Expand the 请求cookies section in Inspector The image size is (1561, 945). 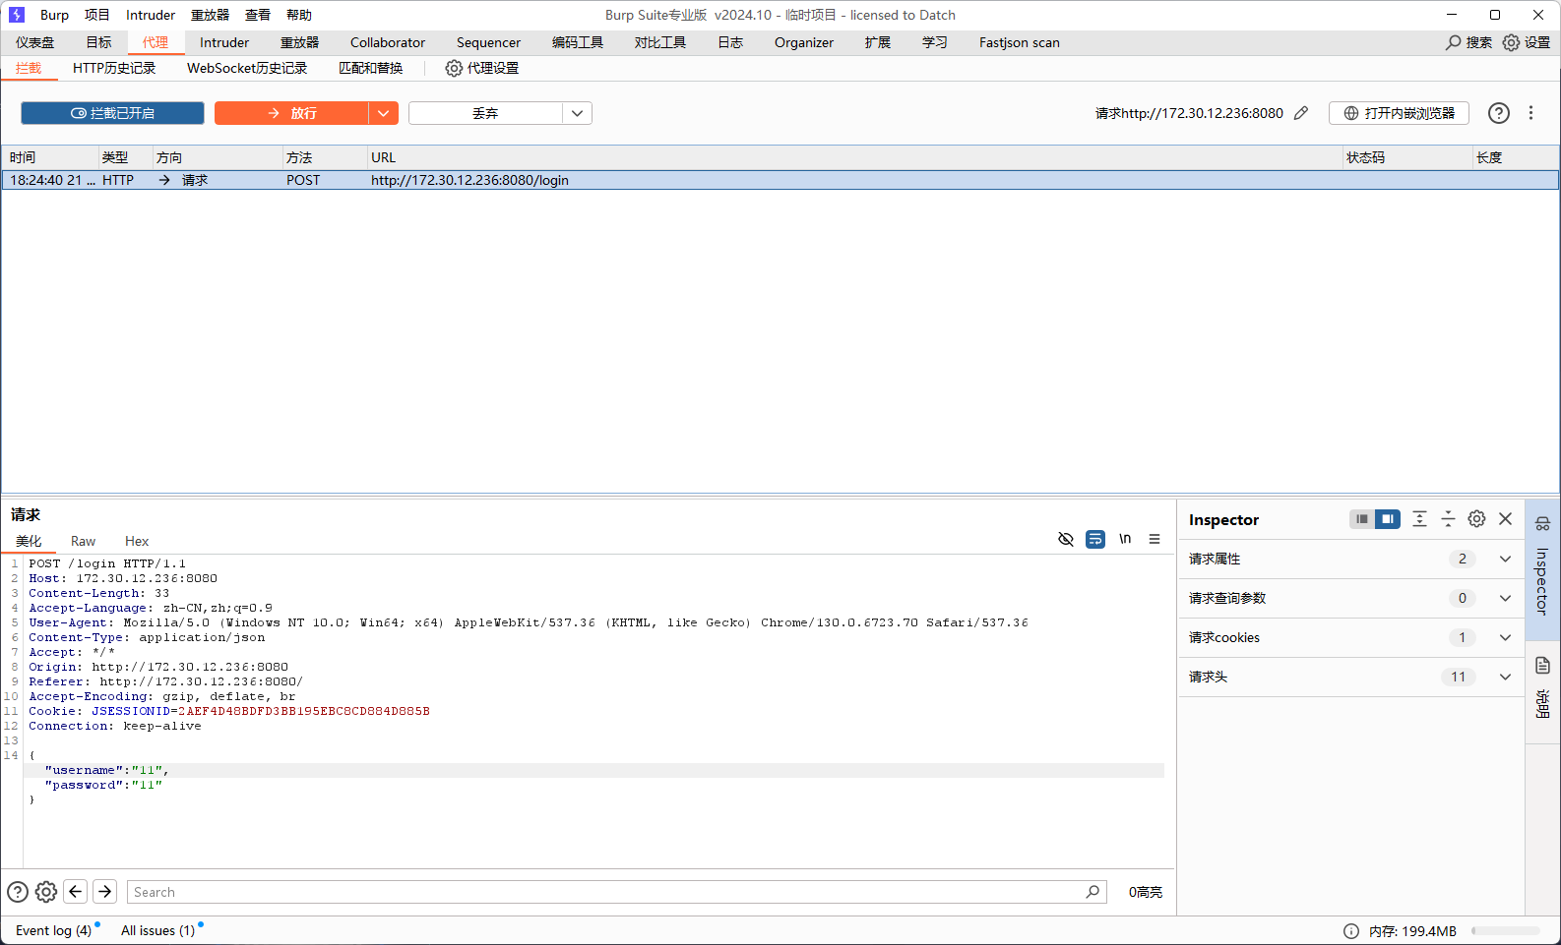(1505, 637)
